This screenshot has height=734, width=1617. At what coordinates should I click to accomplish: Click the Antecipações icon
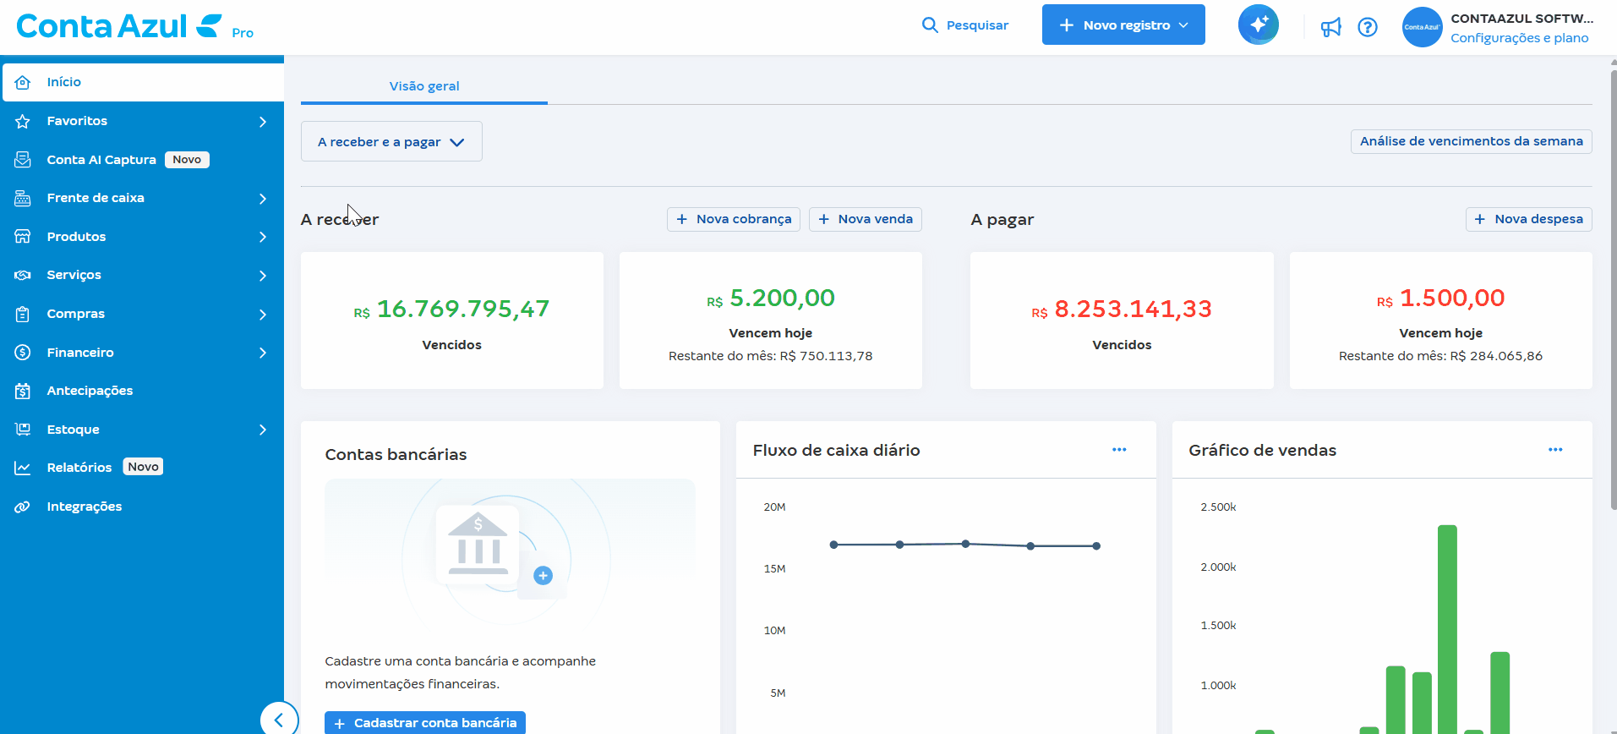23,391
